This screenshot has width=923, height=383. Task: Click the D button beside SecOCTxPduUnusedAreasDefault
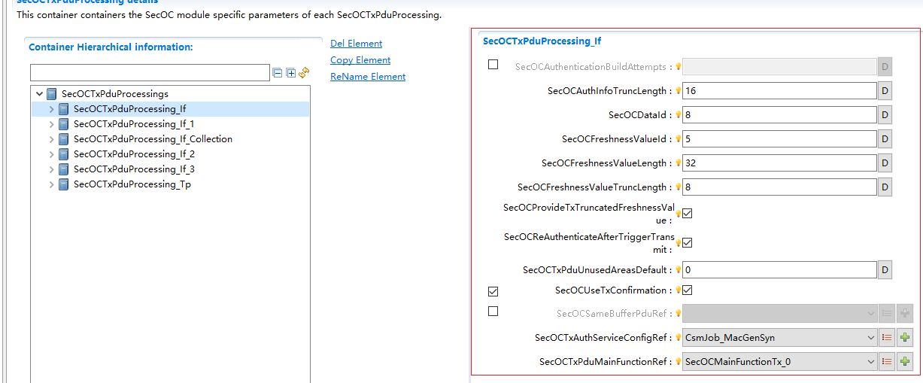point(885,269)
